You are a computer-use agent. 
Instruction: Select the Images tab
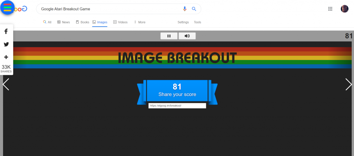tap(100, 22)
